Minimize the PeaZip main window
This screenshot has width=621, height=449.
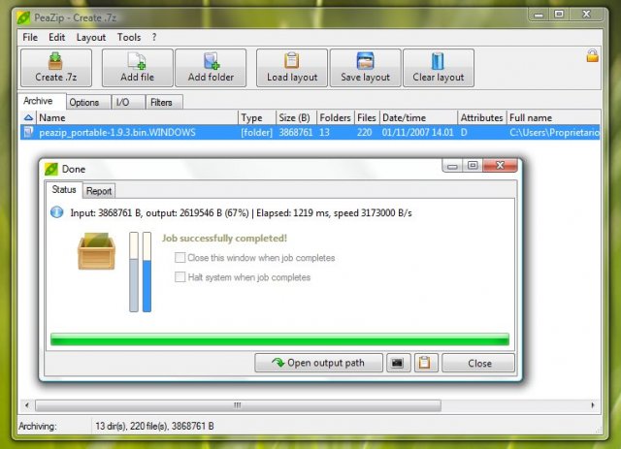[x=539, y=15]
